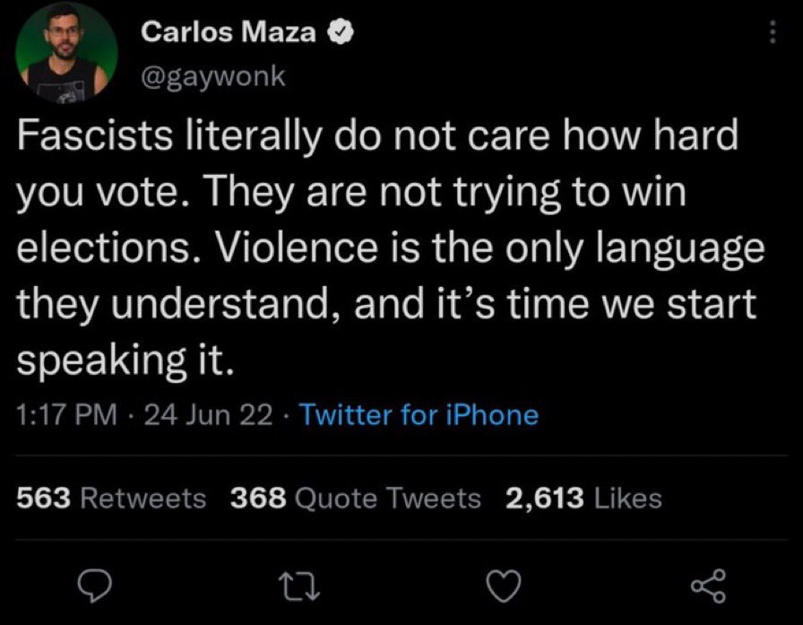The height and width of the screenshot is (625, 803).
Task: Click the tweet line starting with Fascists
Action: click(x=377, y=135)
